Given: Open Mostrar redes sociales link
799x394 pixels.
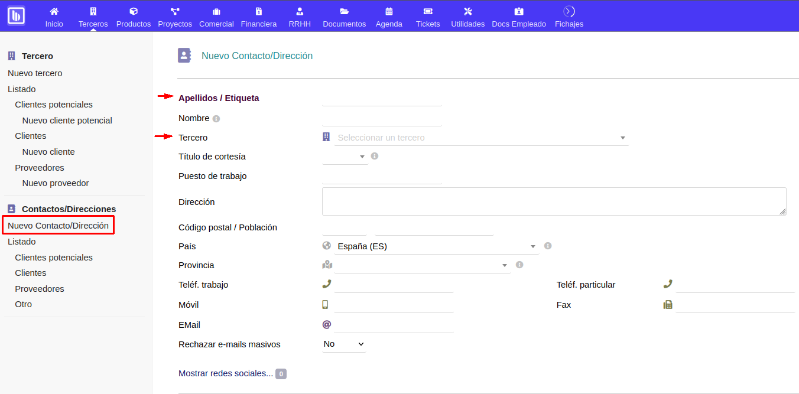Looking at the screenshot, I should 226,373.
